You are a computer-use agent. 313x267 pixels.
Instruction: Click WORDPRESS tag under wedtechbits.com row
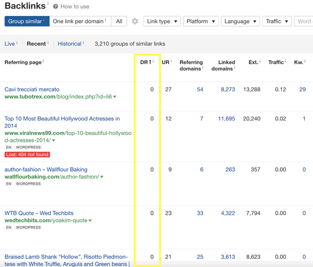click(29, 227)
